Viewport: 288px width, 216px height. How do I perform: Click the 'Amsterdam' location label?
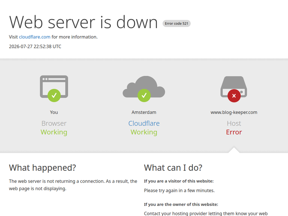tap(144, 112)
